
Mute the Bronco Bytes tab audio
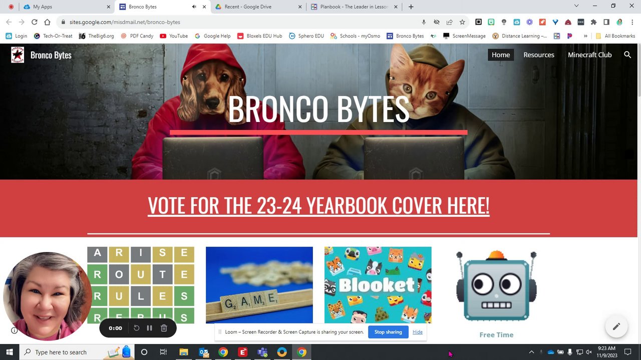tap(194, 7)
